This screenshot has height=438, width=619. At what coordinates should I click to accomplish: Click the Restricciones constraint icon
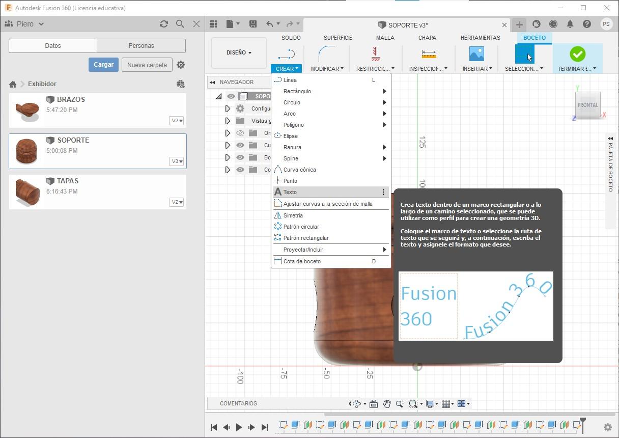[x=376, y=53]
